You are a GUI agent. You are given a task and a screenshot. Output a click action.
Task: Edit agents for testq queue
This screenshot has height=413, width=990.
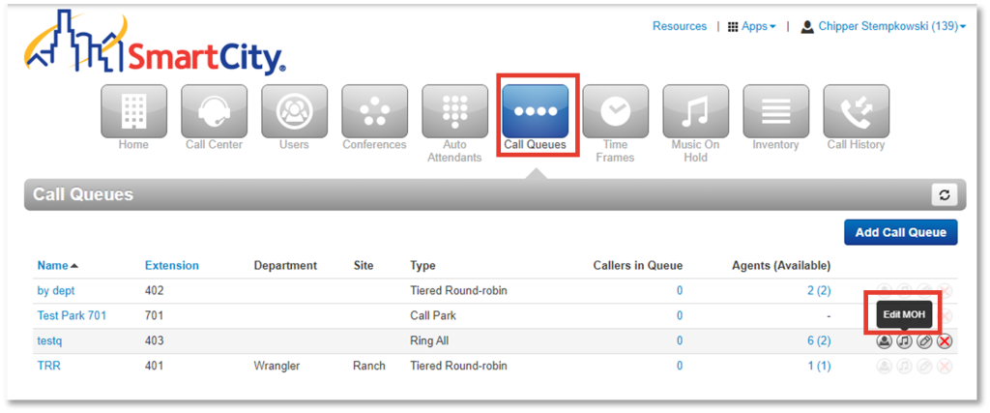pyautogui.click(x=884, y=341)
